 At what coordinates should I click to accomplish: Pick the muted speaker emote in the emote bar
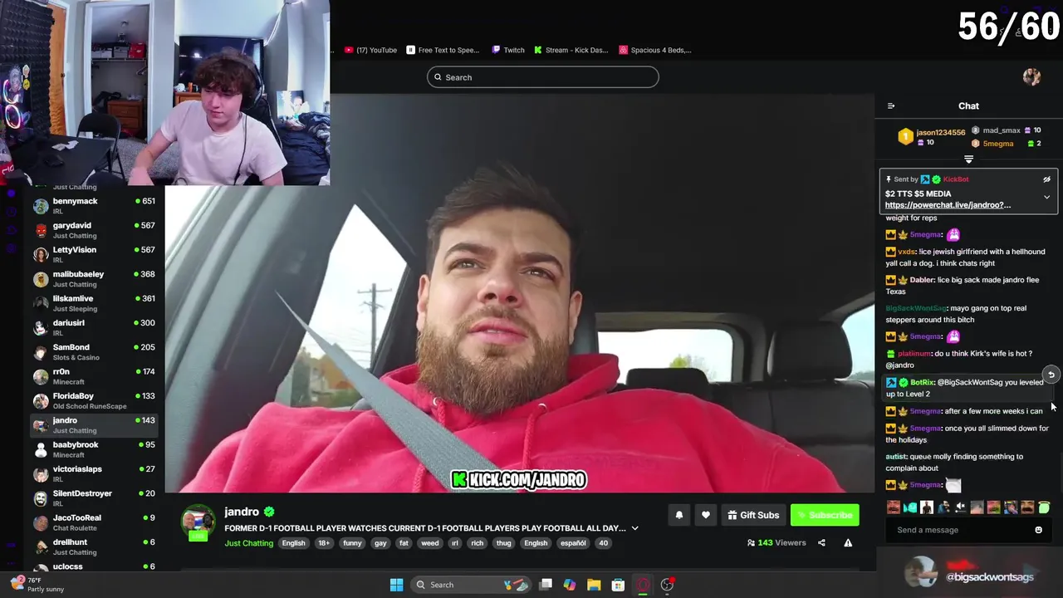pos(960,507)
